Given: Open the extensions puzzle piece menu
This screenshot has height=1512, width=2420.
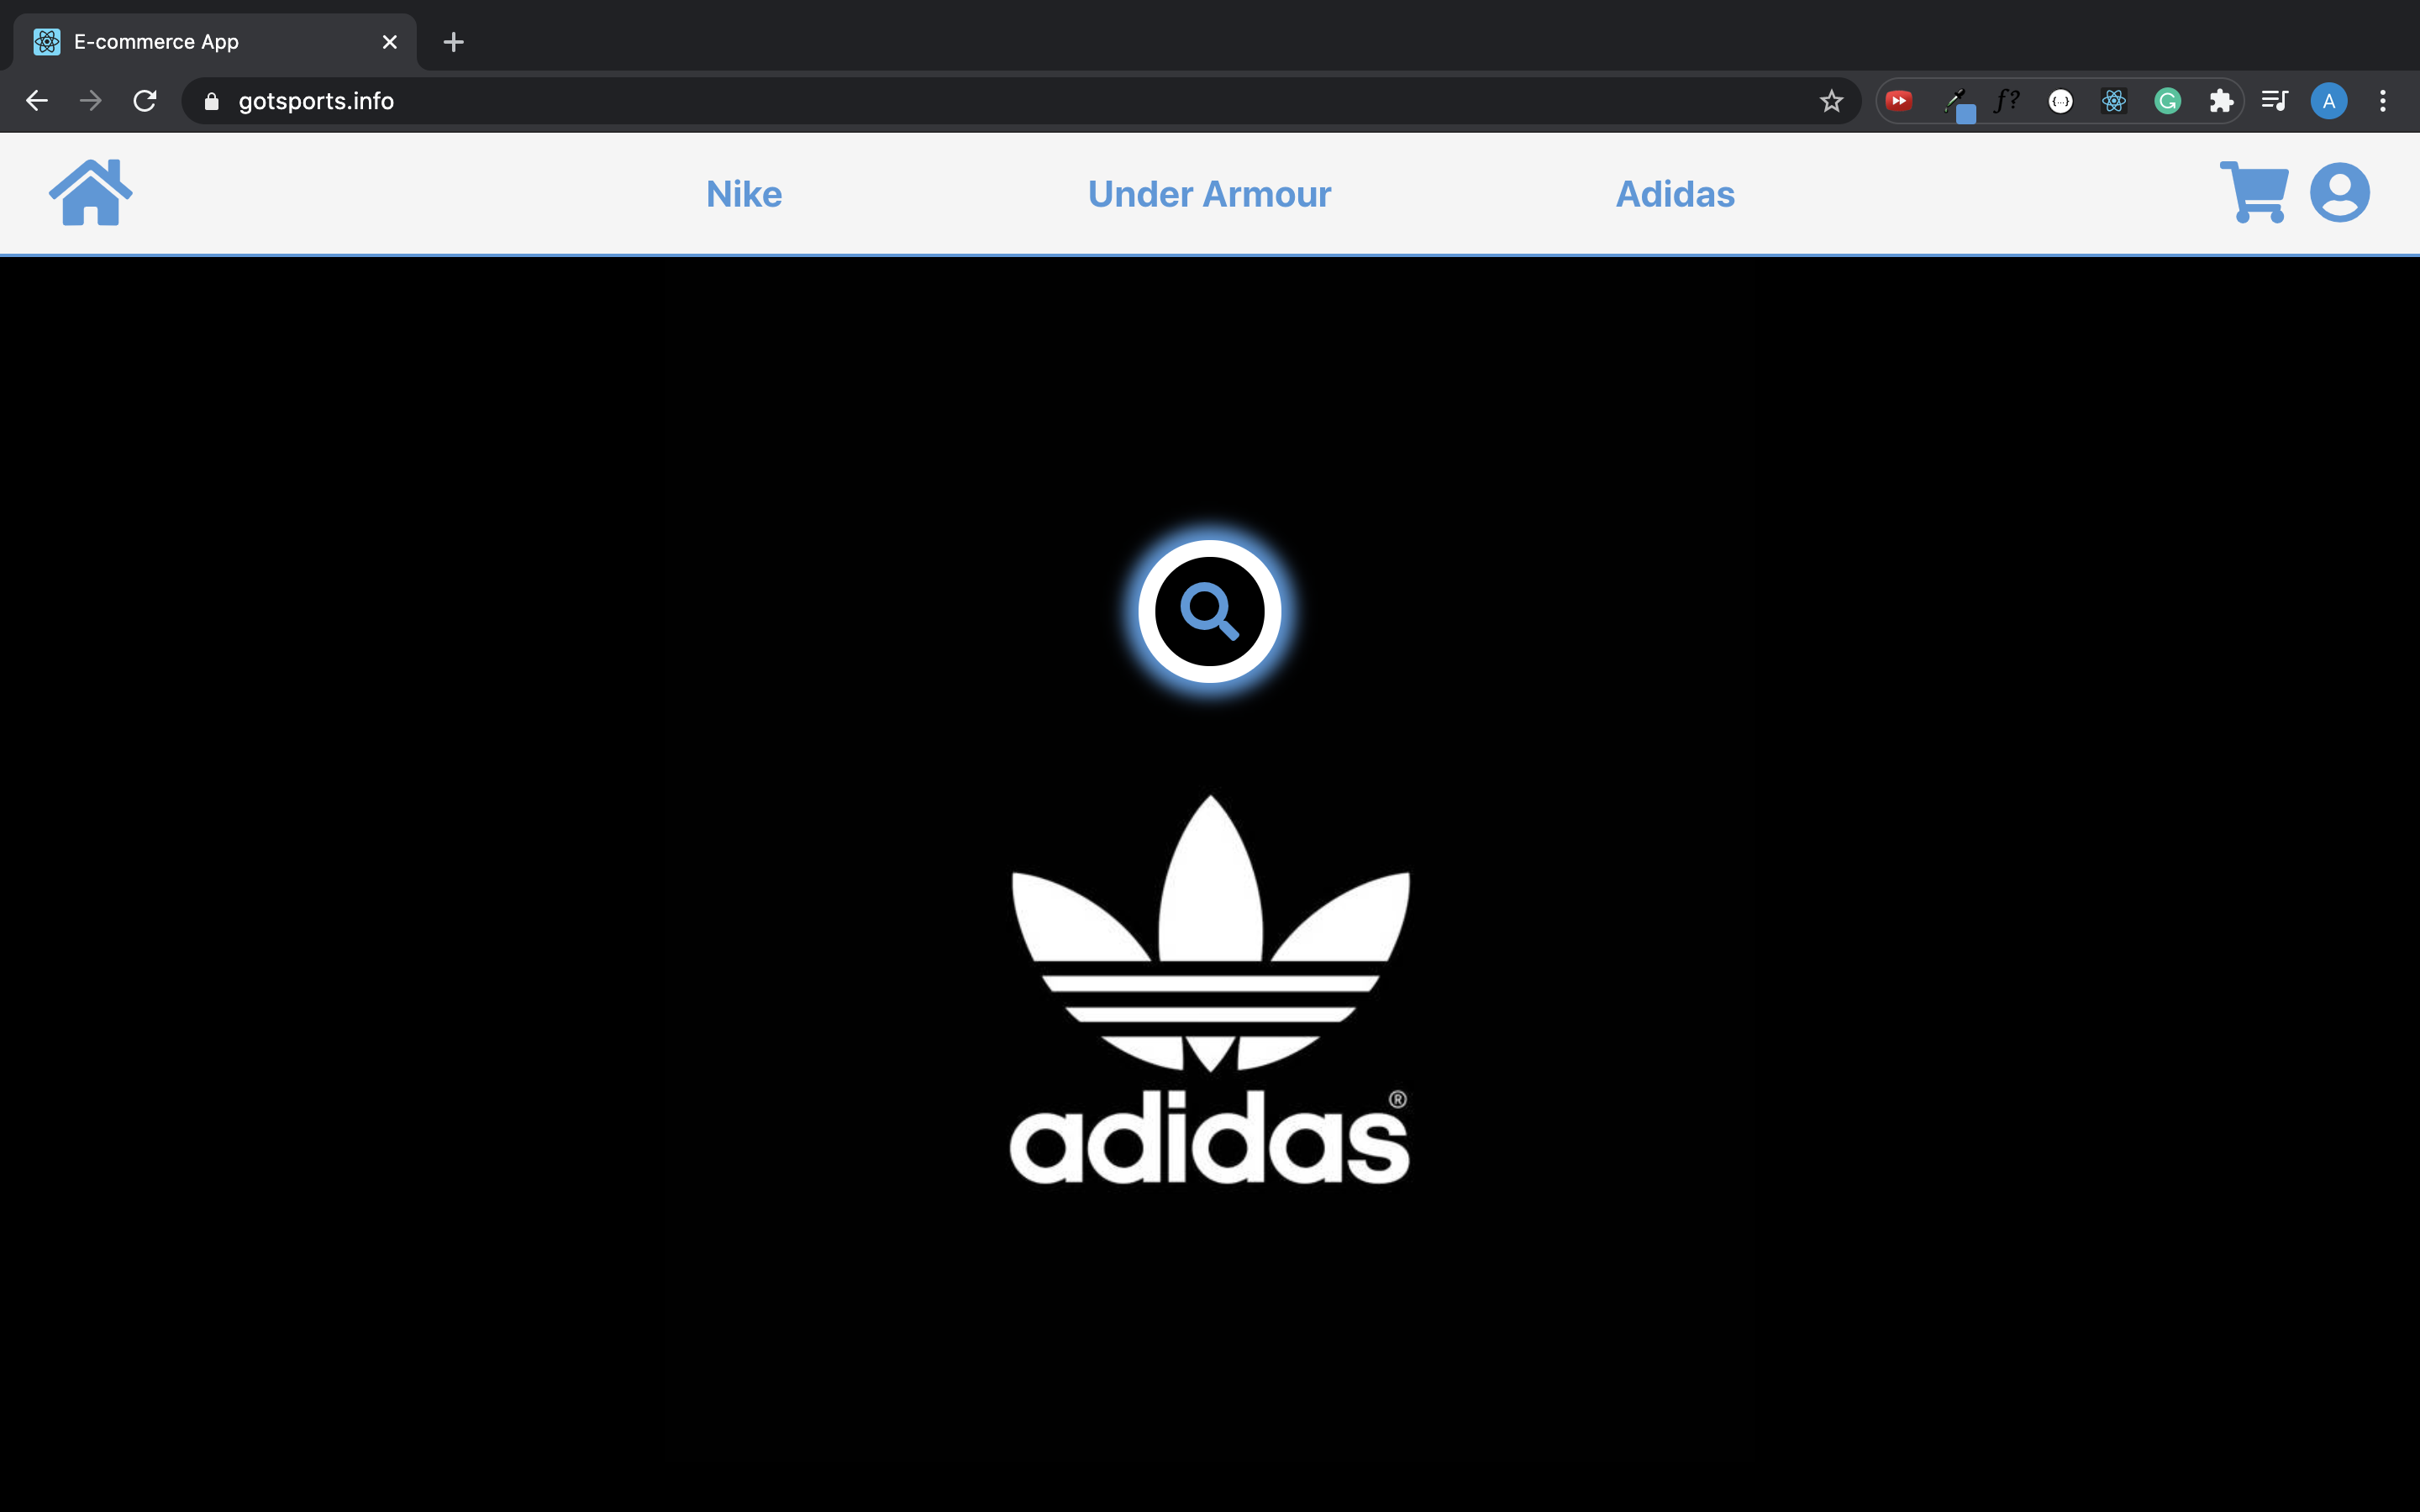Looking at the screenshot, I should (2221, 100).
